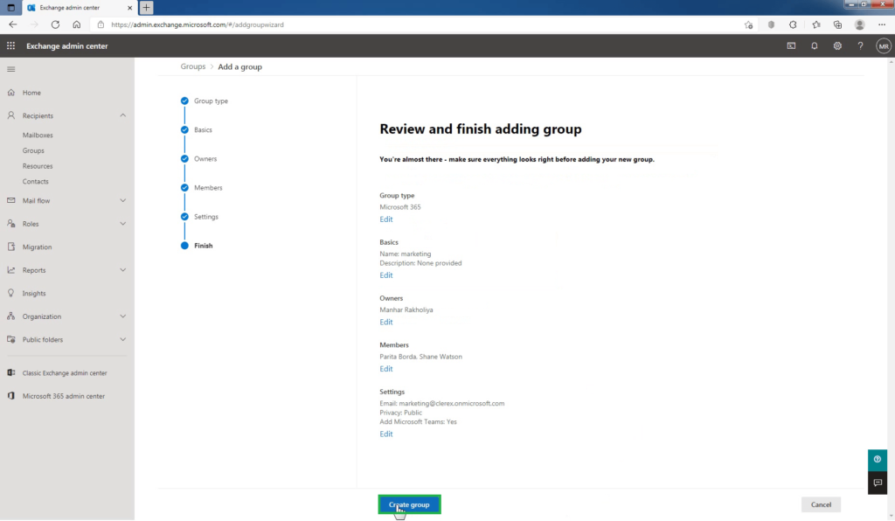The height and width of the screenshot is (521, 895).
Task: Open browser extensions puzzle icon
Action: (x=793, y=24)
